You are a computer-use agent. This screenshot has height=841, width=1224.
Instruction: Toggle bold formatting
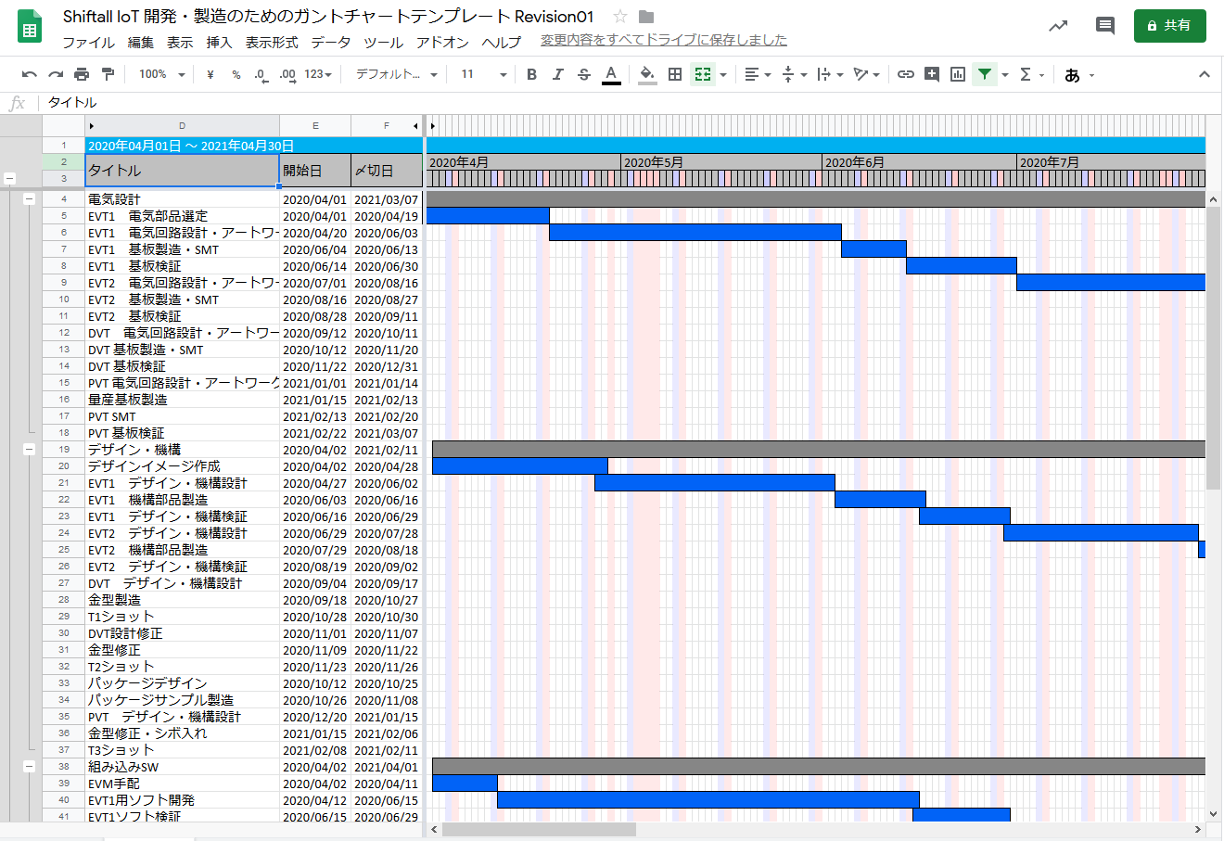[531, 74]
